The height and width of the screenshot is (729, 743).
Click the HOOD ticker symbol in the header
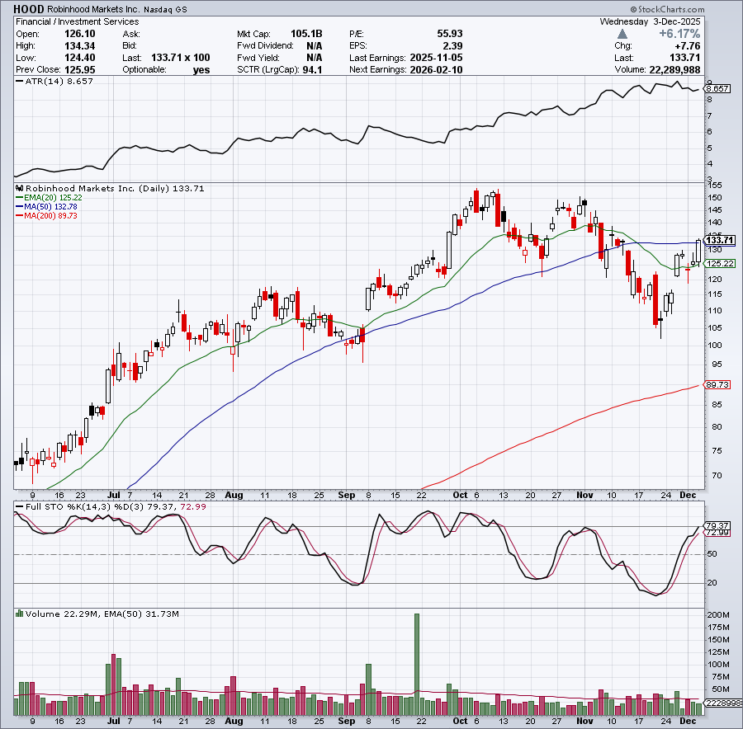click(28, 9)
